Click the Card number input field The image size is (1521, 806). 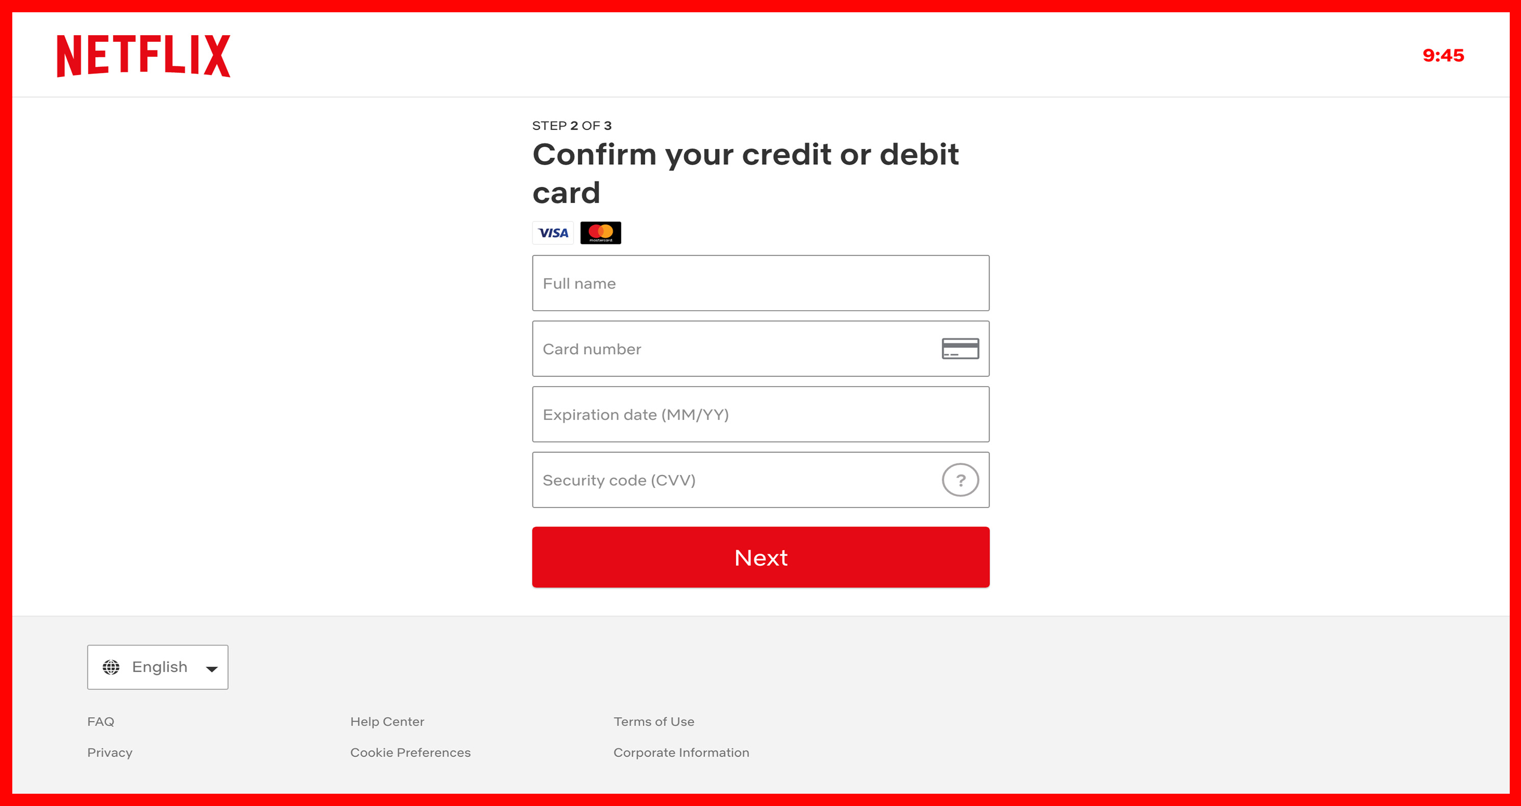pyautogui.click(x=760, y=349)
